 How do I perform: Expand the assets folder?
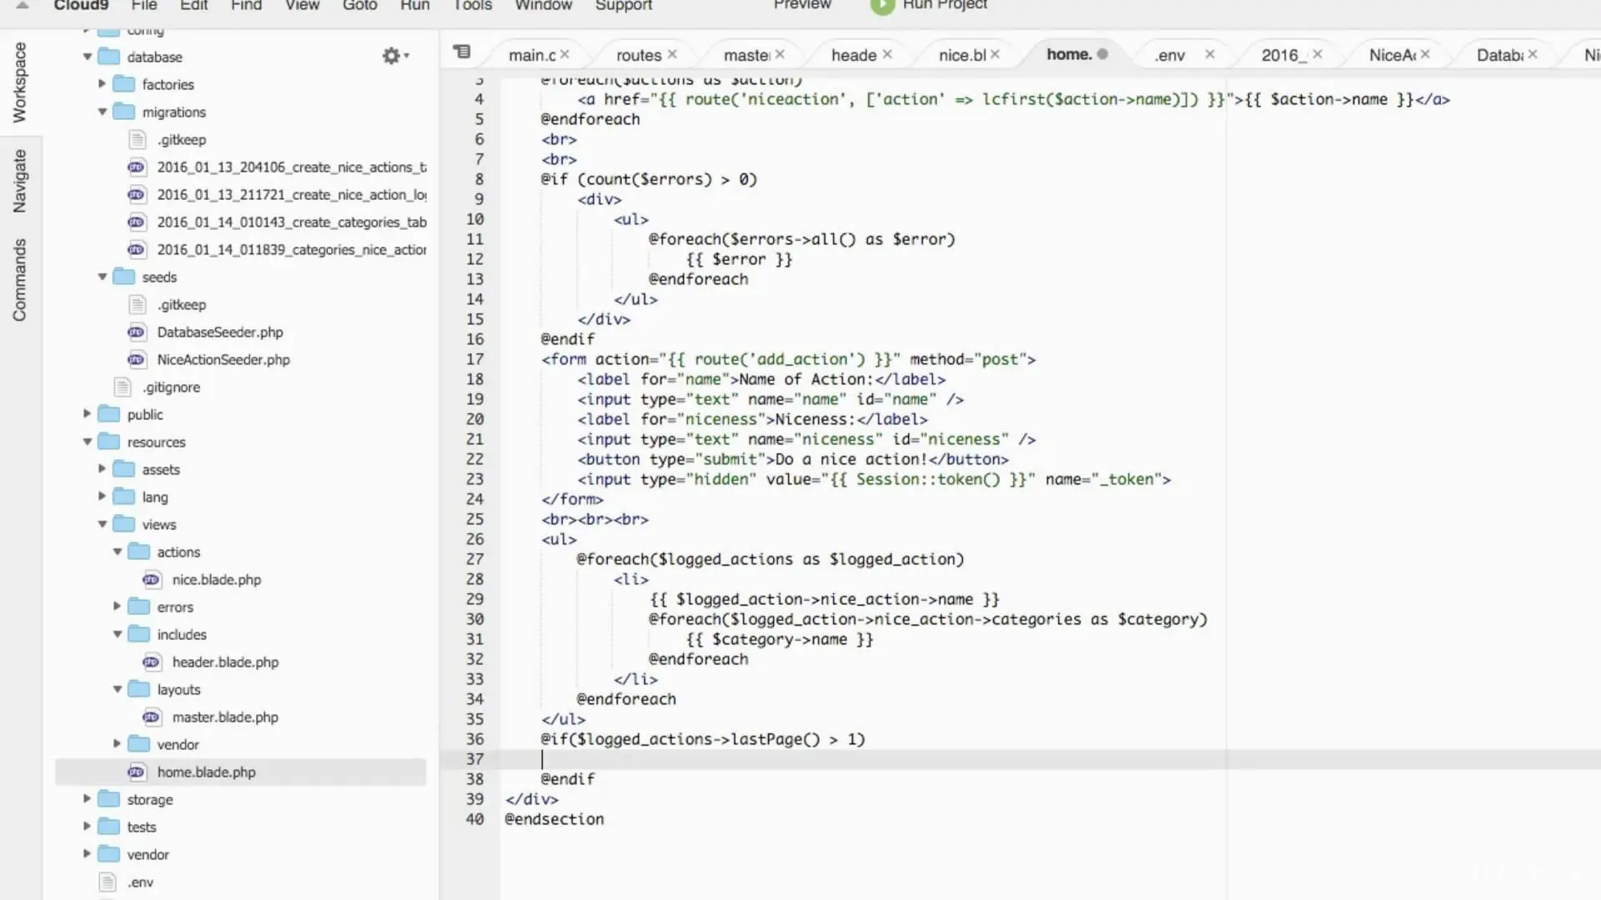(x=102, y=469)
